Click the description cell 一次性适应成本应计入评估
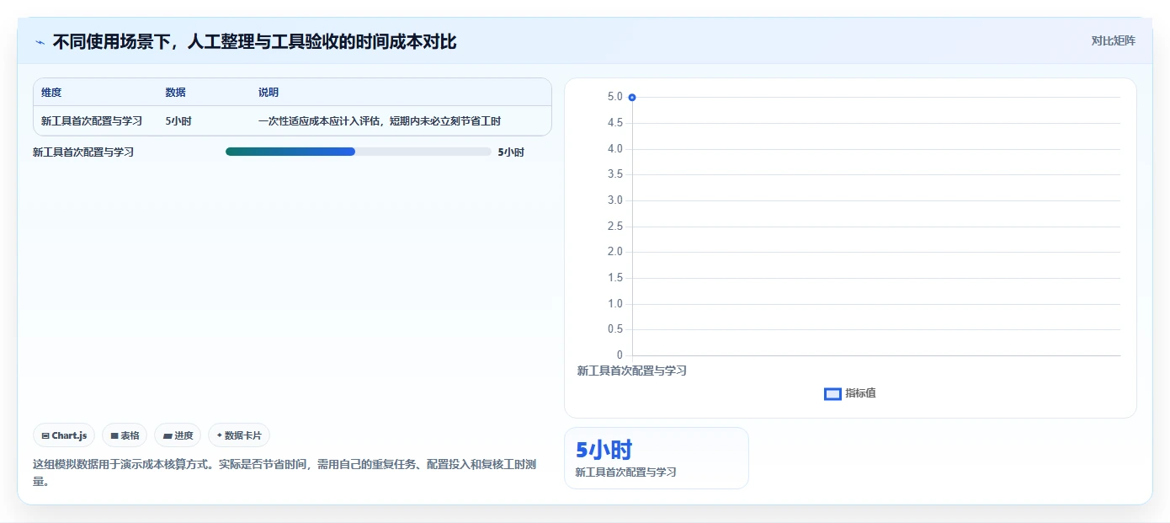Screen dimensions: 1170x523 (380, 121)
